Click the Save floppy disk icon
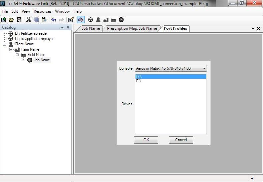This screenshot has width=263, height=182. (x=19, y=20)
